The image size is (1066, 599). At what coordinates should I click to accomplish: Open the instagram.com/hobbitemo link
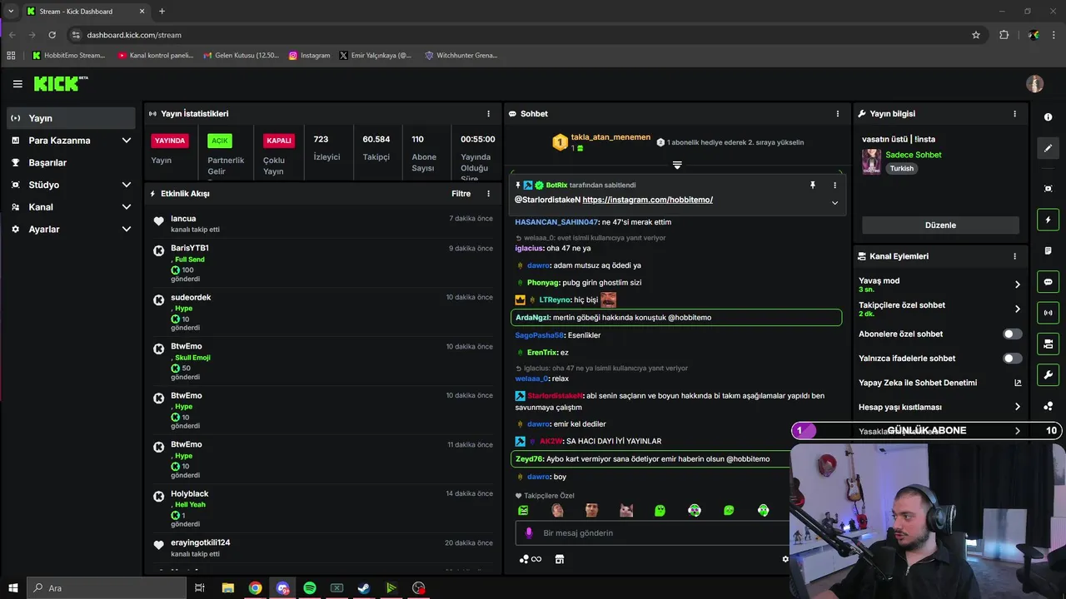point(647,200)
